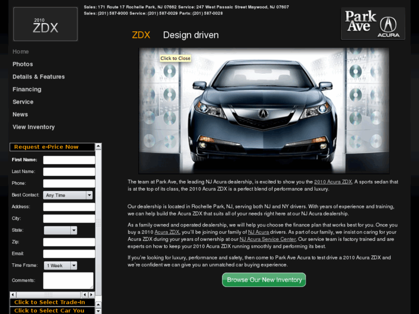Focus the Zip field
The width and height of the screenshot is (419, 314).
69,242
